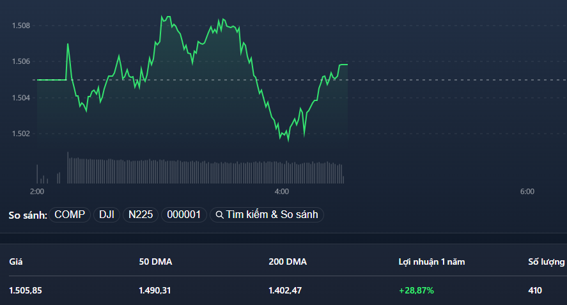Click the Lợi nhuận 1 năm header
The width and height of the screenshot is (567, 305).
coord(430,262)
